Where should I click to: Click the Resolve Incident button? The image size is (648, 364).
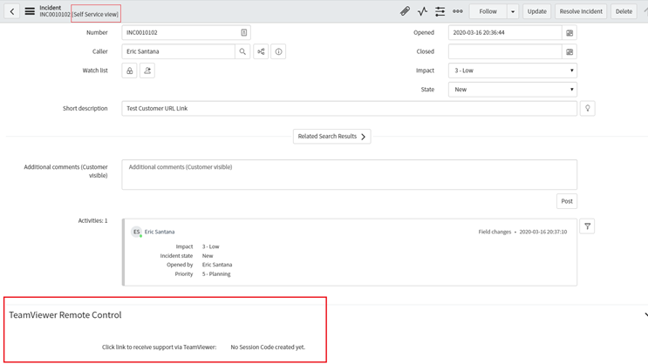point(581,11)
